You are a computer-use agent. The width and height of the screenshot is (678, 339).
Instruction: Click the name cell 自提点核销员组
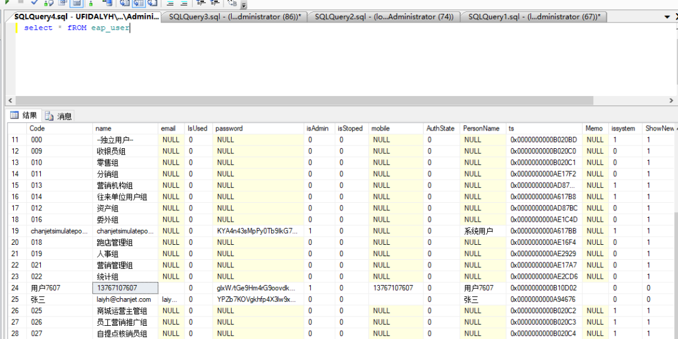[x=126, y=333]
